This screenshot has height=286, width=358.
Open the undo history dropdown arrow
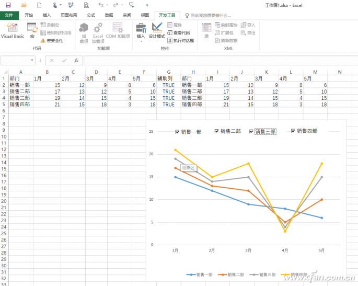[107, 5]
